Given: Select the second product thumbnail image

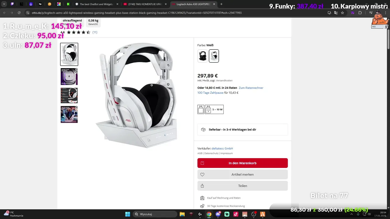Looking at the screenshot, I should coord(69,76).
